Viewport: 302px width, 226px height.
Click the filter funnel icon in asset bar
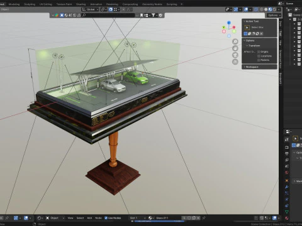point(154,15)
